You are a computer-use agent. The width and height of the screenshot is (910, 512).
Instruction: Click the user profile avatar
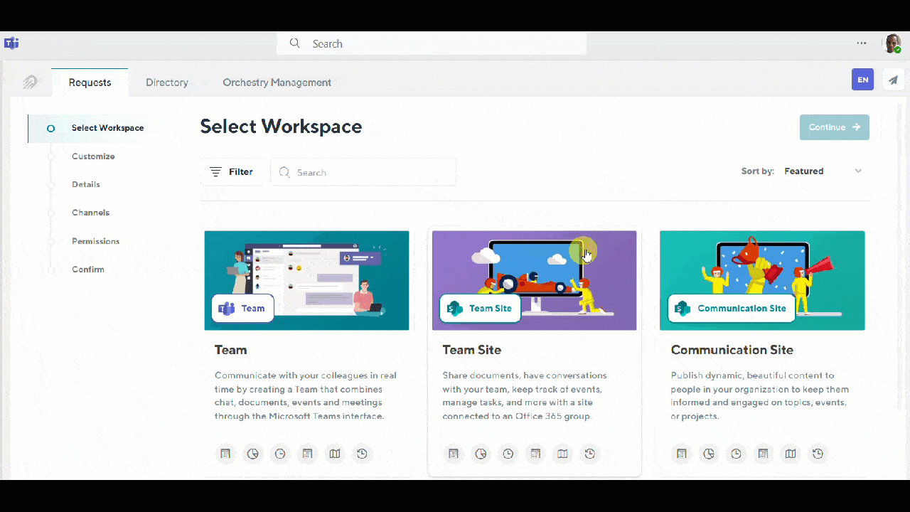(x=892, y=43)
